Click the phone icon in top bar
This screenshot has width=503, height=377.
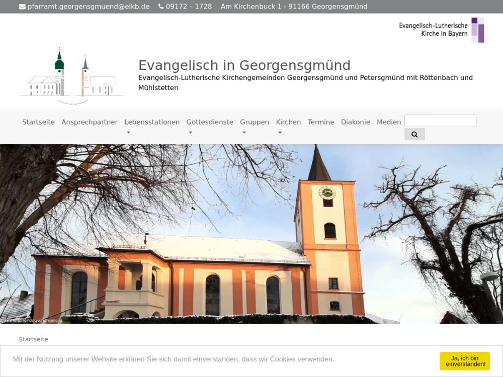coord(161,7)
